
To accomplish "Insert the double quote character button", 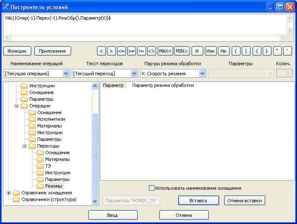I will [278, 51].
